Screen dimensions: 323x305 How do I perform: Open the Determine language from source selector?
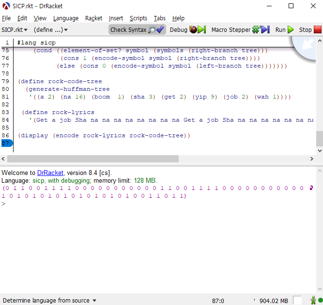pos(50,300)
